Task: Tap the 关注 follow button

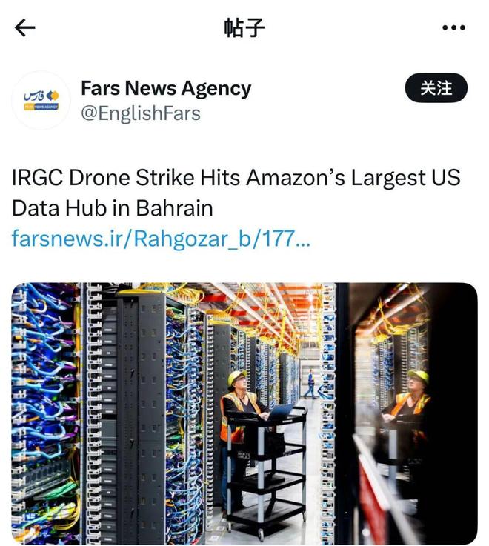Action: pos(436,88)
